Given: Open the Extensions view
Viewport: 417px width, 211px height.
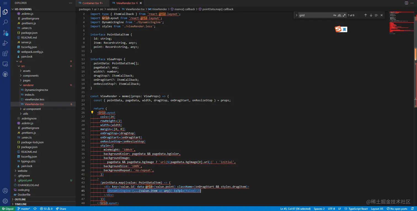Looking at the screenshot, I should [5, 54].
